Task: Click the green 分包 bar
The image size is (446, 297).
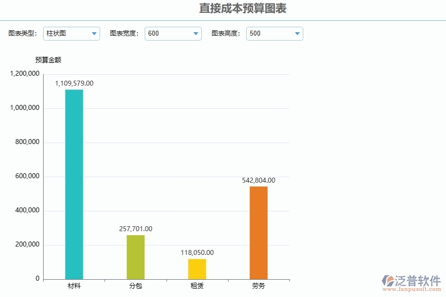Action: [x=136, y=256]
